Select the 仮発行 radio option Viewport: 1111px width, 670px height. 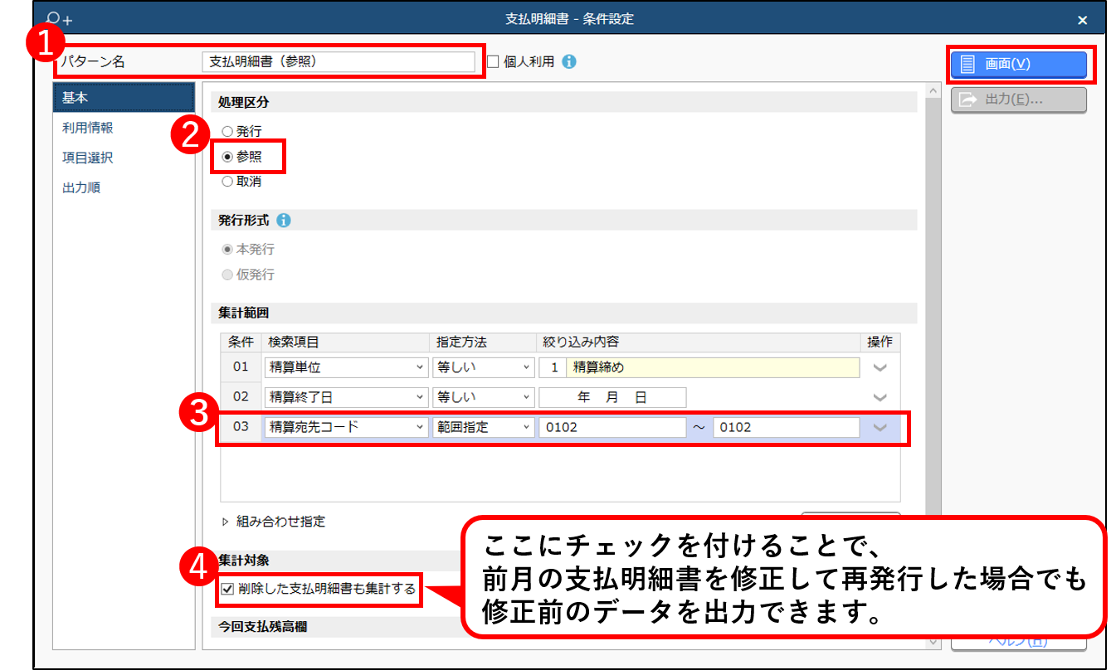tap(227, 274)
